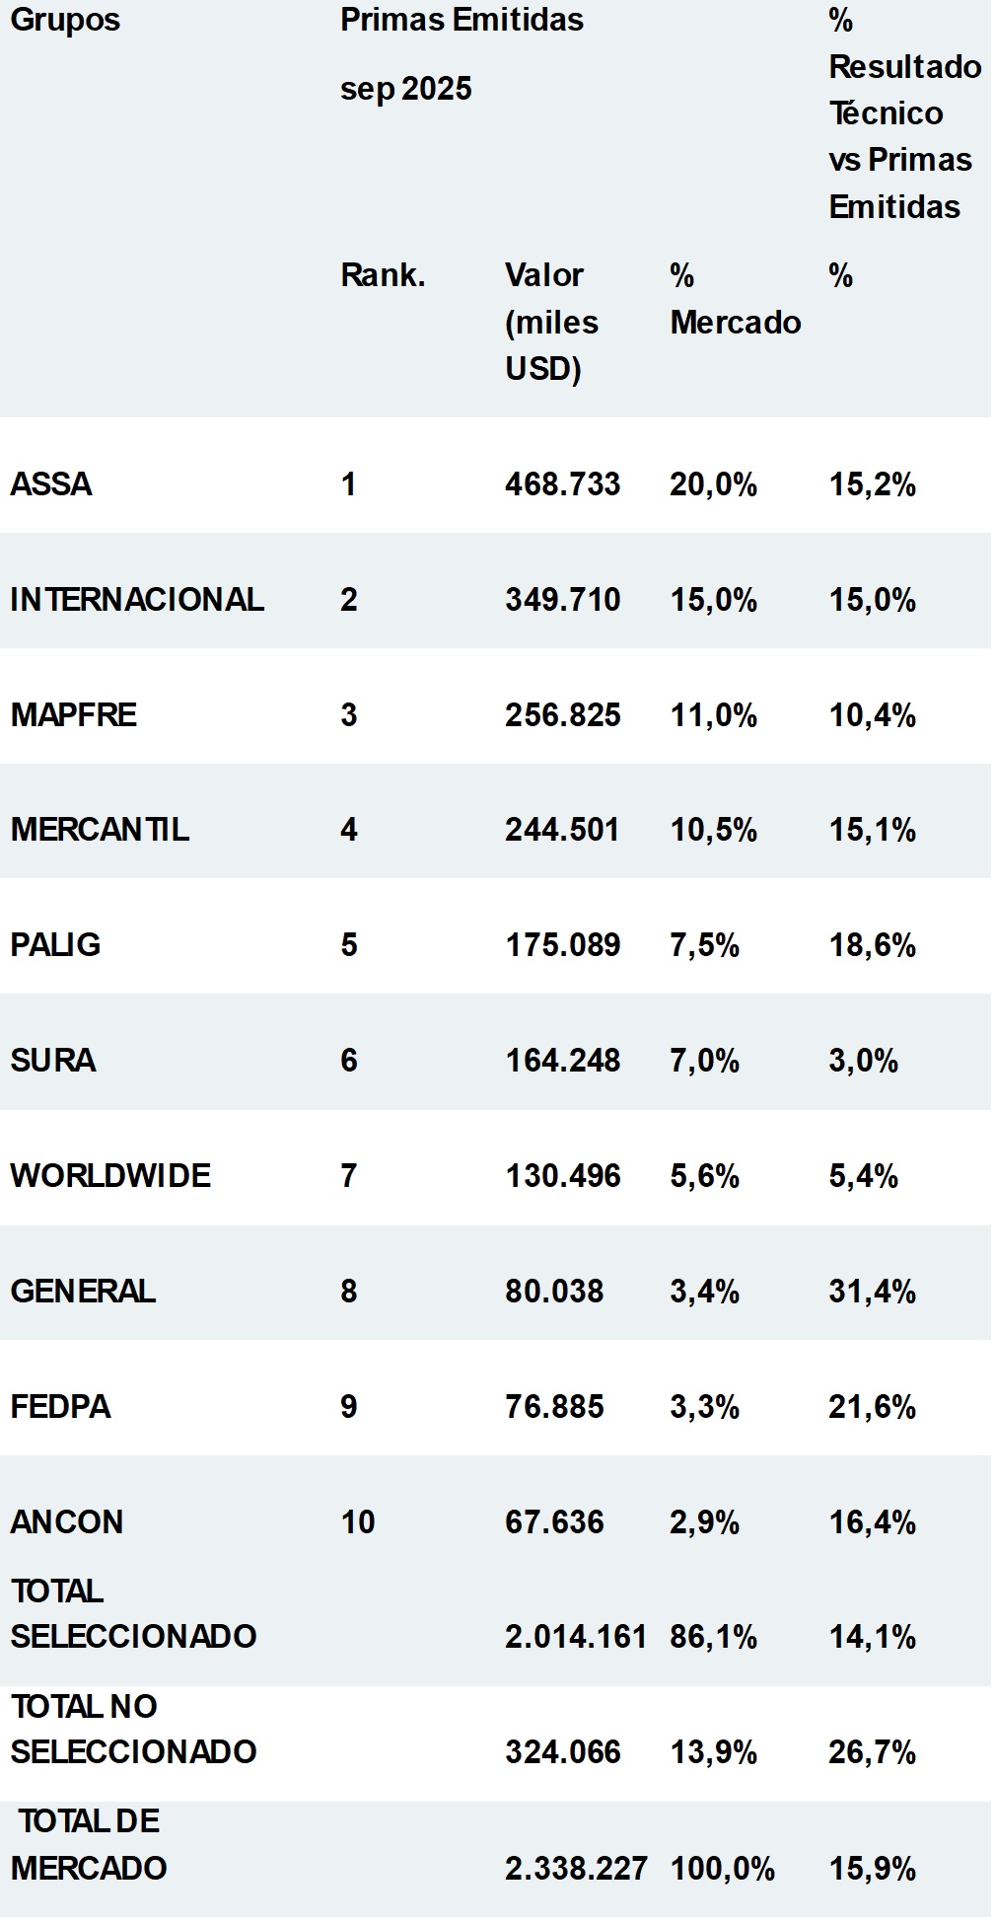Viewport: 995px width, 1925px height.
Task: Select the Rank. column header
Action: (383, 275)
